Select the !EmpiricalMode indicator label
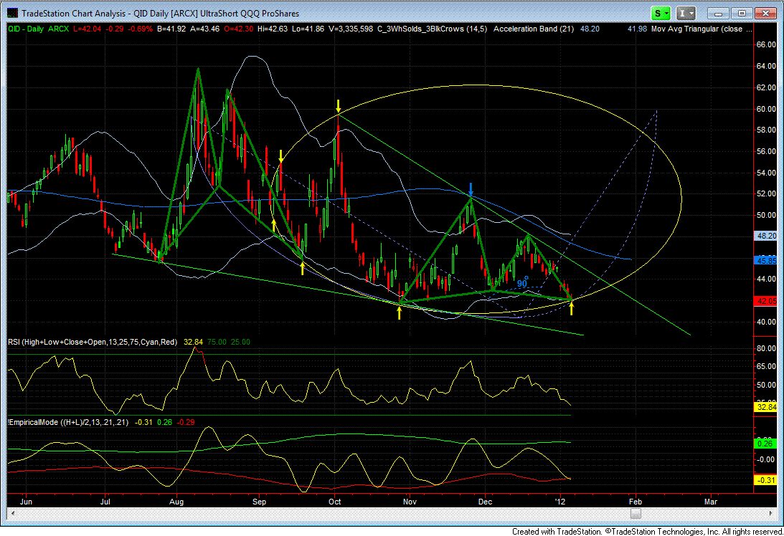This screenshot has height=536, width=784. 68,422
